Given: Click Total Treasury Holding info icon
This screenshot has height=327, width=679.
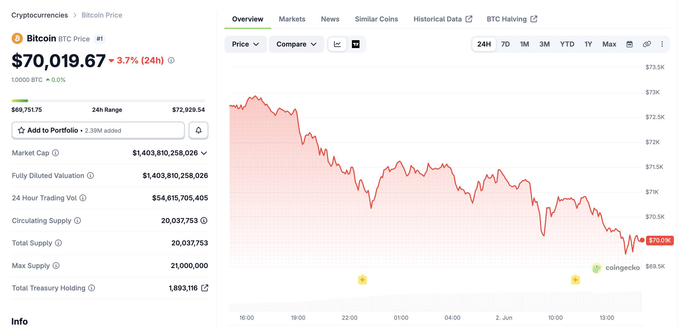Looking at the screenshot, I should pyautogui.click(x=92, y=288).
